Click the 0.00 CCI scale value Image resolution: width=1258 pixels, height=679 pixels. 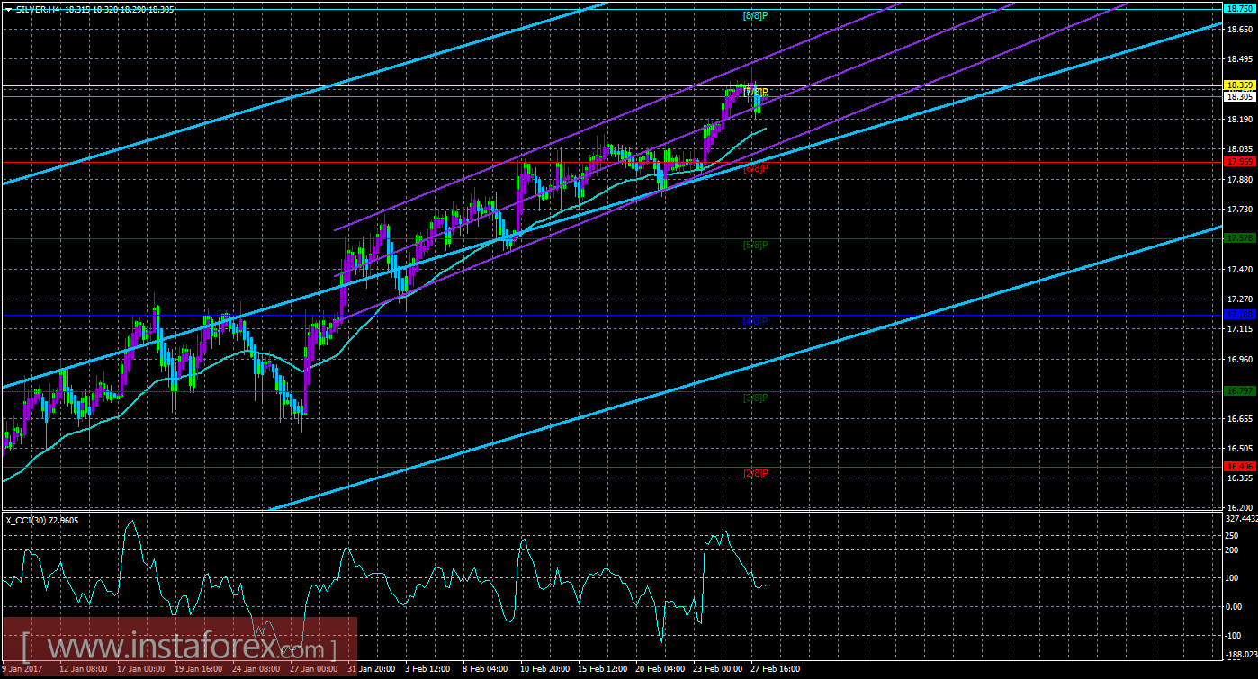(1236, 606)
